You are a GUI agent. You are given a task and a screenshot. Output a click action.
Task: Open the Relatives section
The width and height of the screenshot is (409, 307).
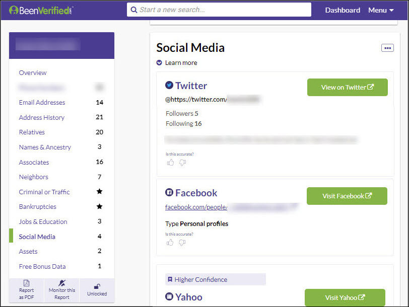tap(32, 132)
